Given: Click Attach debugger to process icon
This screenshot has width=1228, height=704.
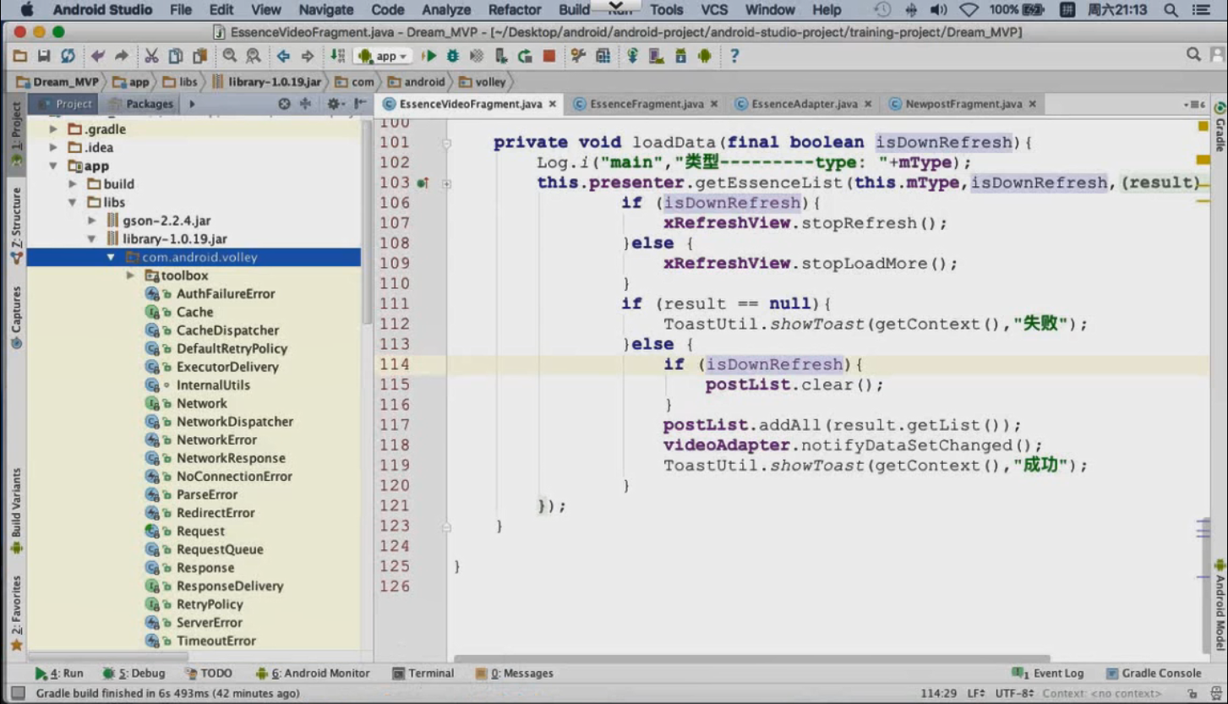Looking at the screenshot, I should [x=501, y=56].
